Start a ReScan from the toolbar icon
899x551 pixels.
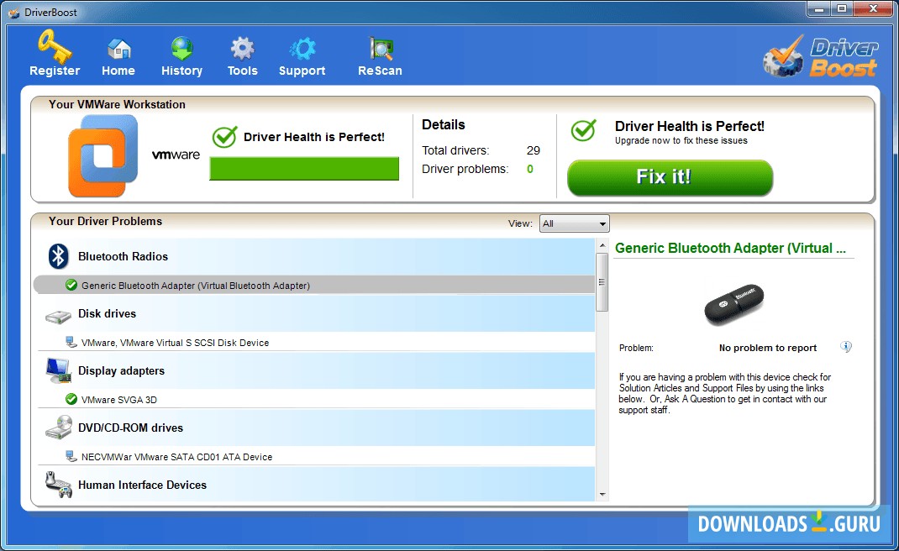[381, 50]
